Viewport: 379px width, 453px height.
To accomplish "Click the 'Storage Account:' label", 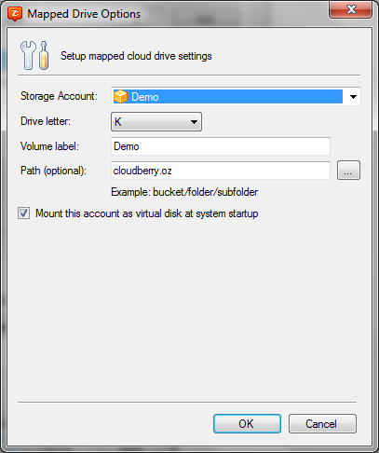I will (59, 96).
